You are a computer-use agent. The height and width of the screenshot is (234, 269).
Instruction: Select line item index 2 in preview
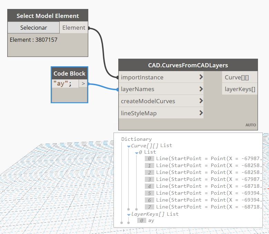coord(203,172)
